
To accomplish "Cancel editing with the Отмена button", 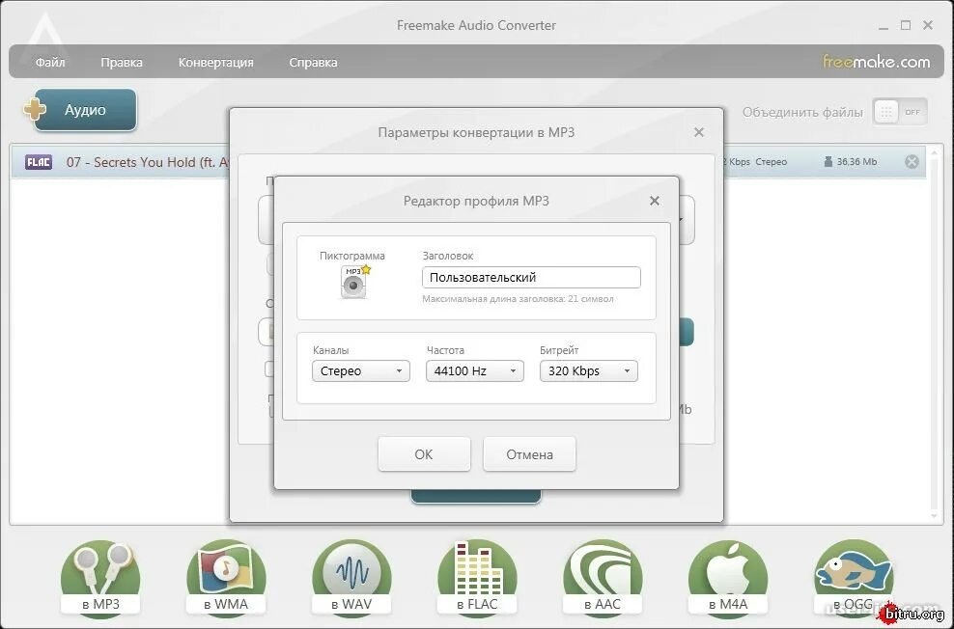I will tap(529, 454).
